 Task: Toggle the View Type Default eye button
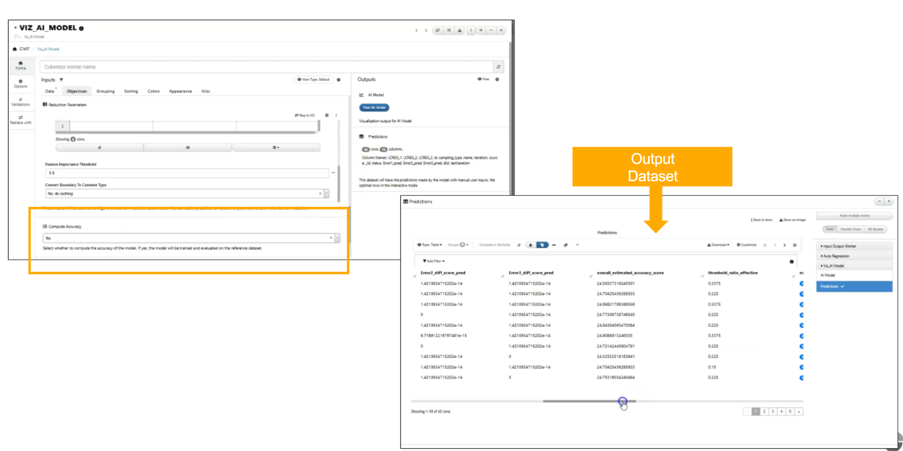(313, 79)
